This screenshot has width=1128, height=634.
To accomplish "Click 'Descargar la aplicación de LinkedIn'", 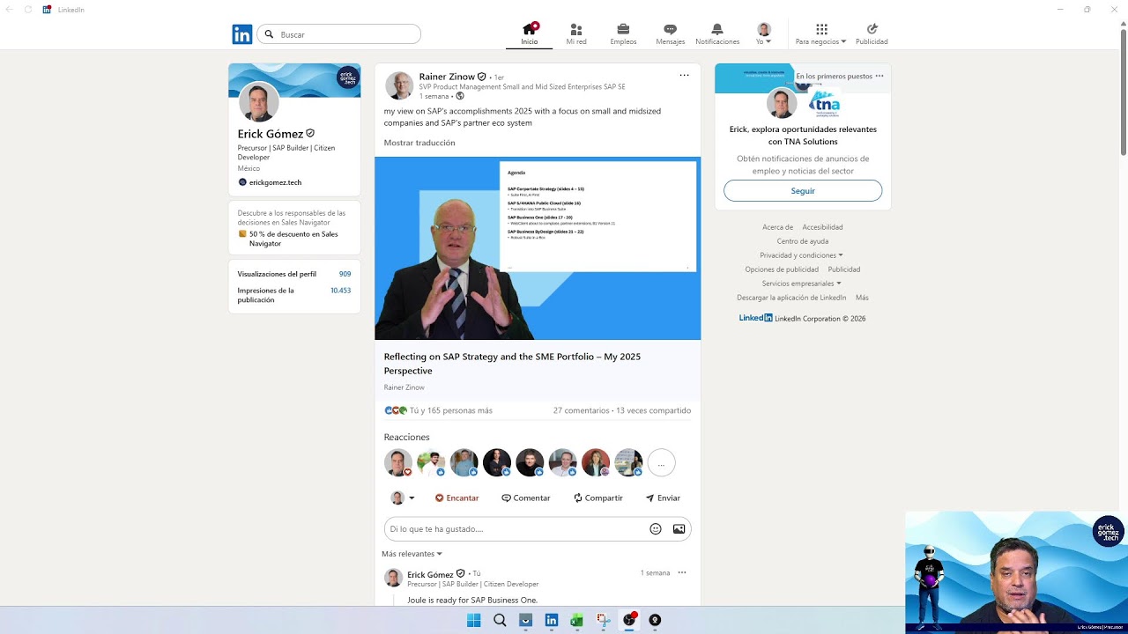I will (791, 298).
